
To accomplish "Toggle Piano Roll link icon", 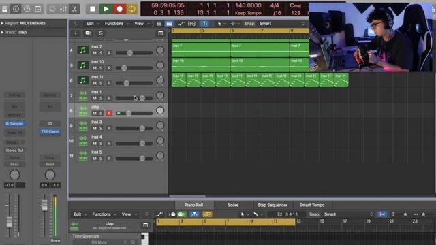I will (207, 214).
